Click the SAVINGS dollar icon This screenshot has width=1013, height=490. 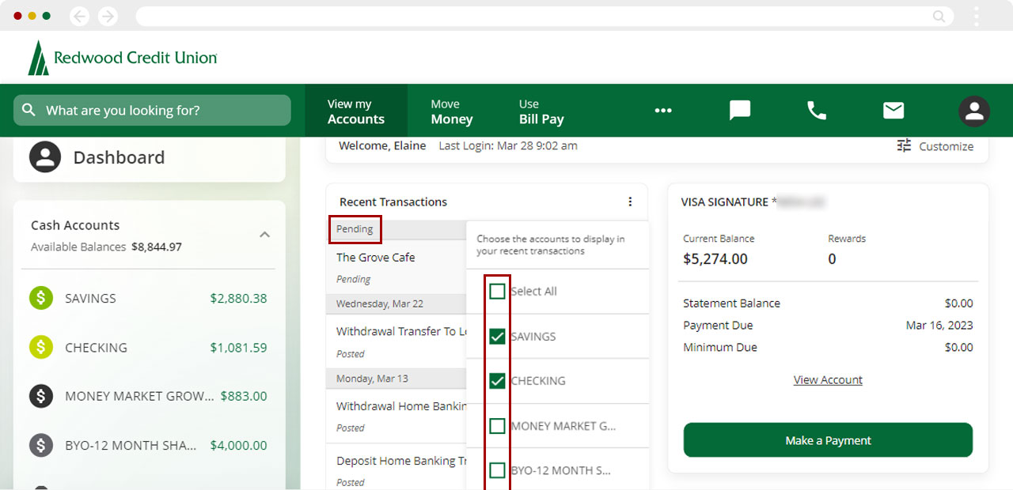[x=41, y=298]
